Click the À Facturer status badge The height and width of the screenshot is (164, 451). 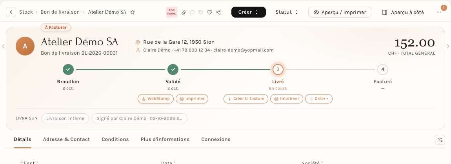point(56,27)
